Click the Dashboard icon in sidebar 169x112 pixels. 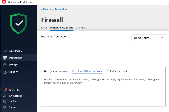coord(5,51)
